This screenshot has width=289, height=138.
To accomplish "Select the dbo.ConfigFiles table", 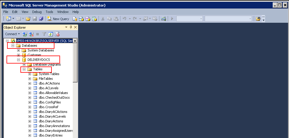I will click(50, 102).
